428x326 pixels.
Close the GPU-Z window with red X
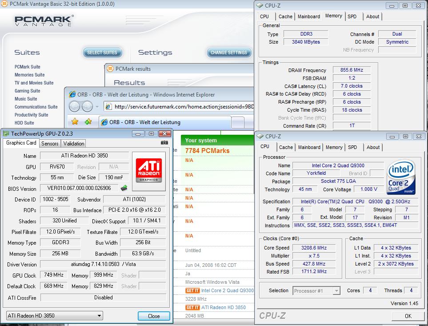coord(164,133)
